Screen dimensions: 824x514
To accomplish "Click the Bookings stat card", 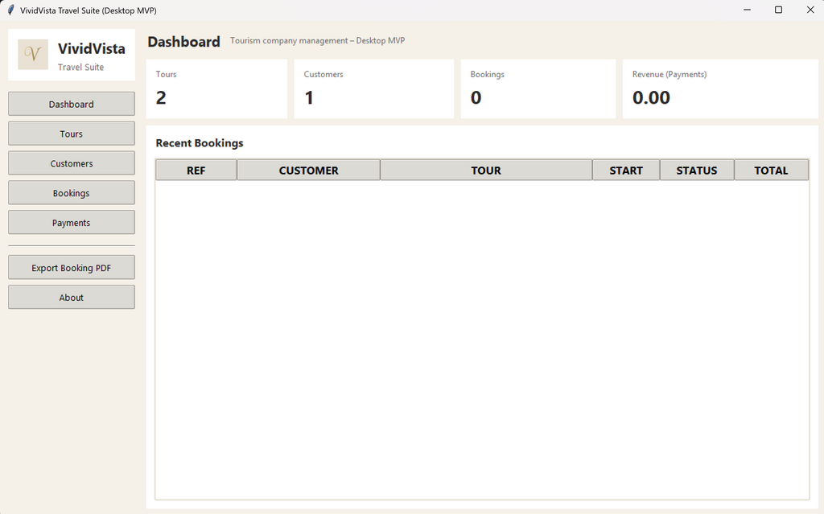I will [538, 88].
